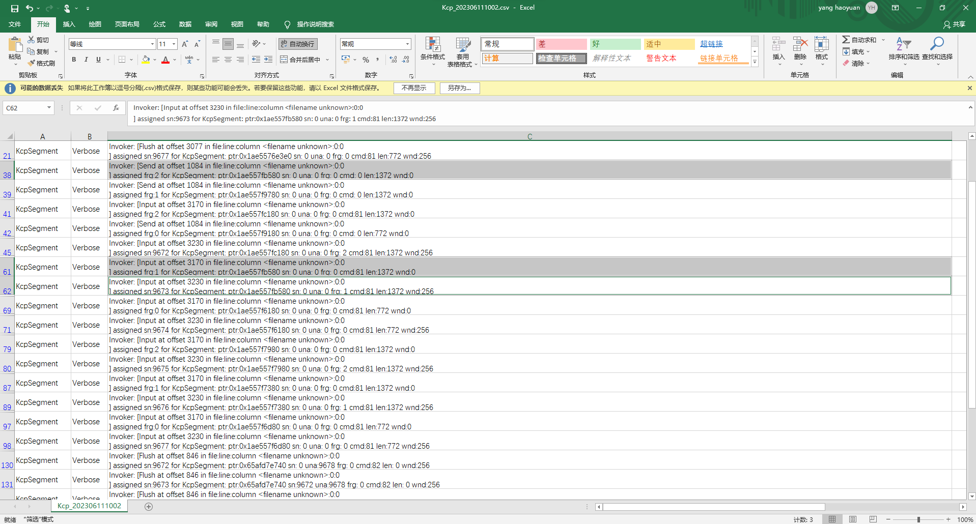Open the font name dropdown
The width and height of the screenshot is (976, 524).
(x=152, y=44)
